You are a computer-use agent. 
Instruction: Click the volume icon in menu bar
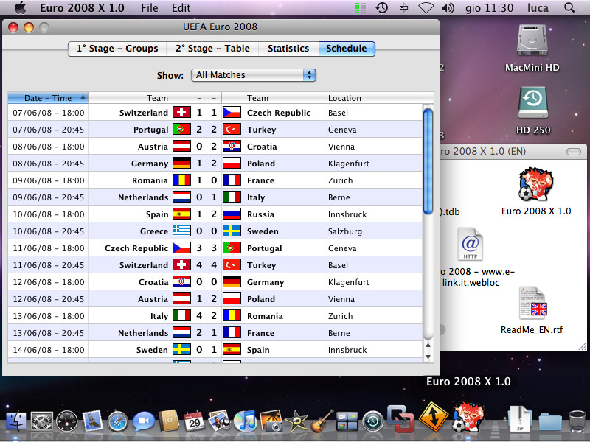pyautogui.click(x=448, y=7)
